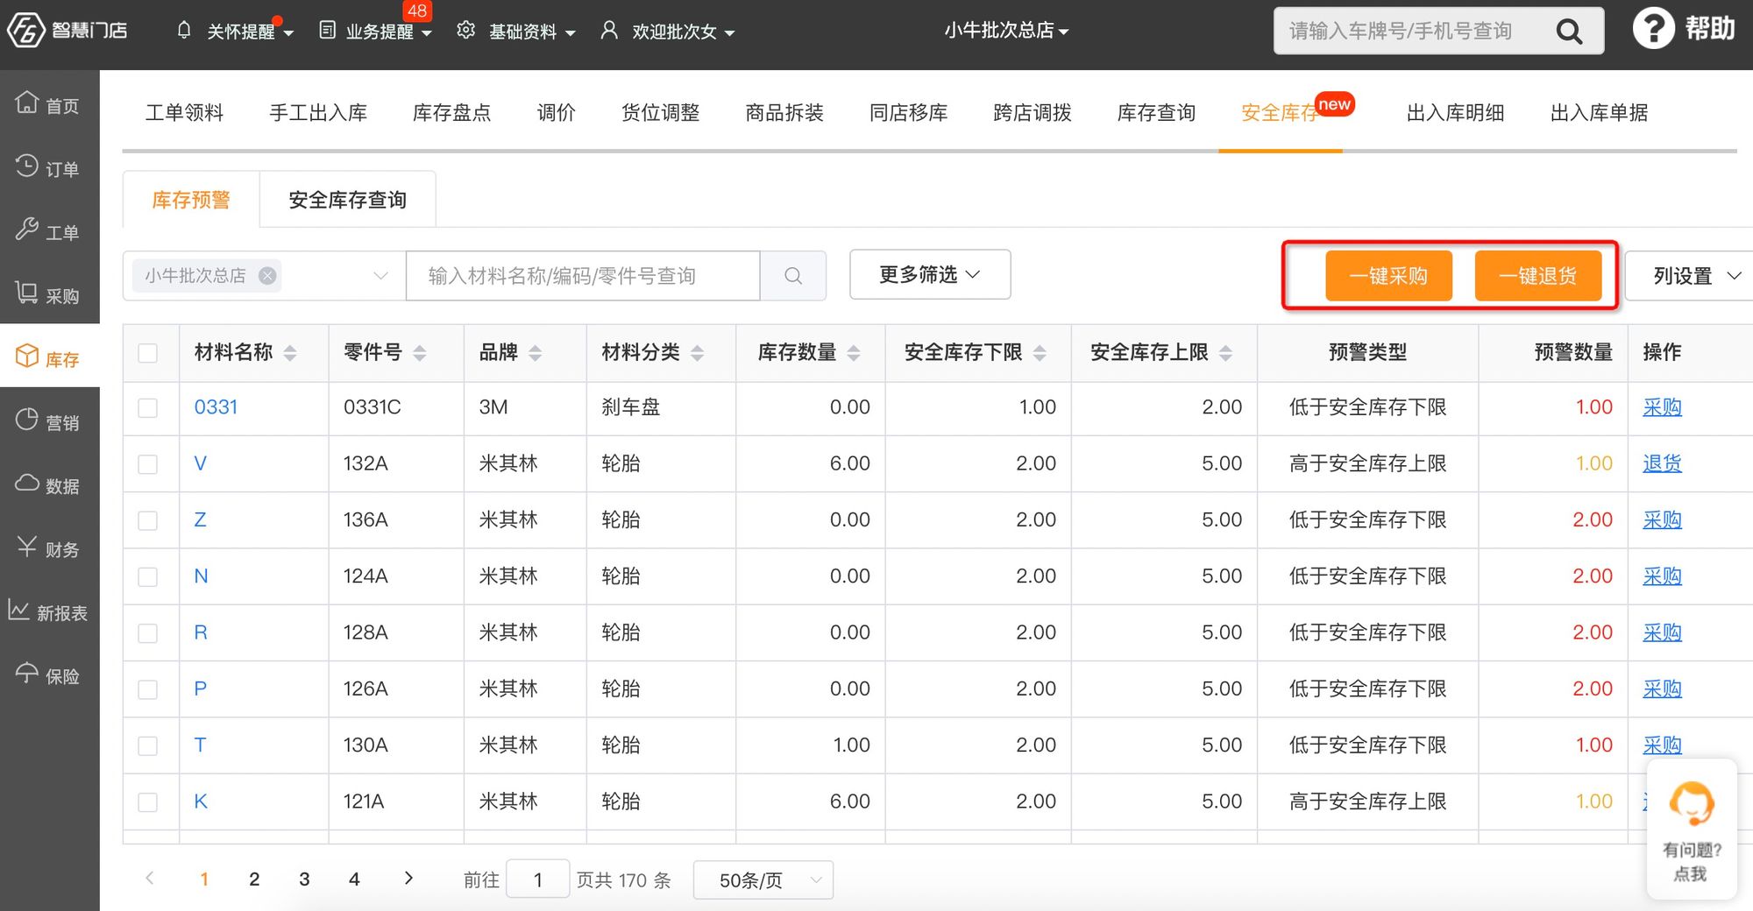Open the 库存盘点 menu item
Viewport: 1753px width, 911px height.
[451, 112]
